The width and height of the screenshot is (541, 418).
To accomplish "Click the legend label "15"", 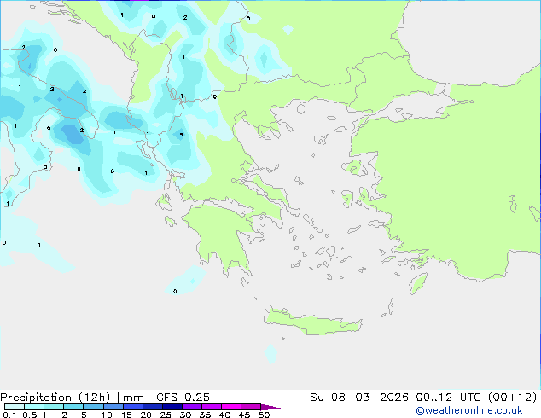I will tap(126, 415).
